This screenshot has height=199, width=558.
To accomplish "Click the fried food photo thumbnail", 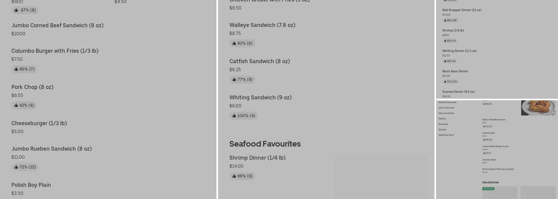I will point(538,107).
